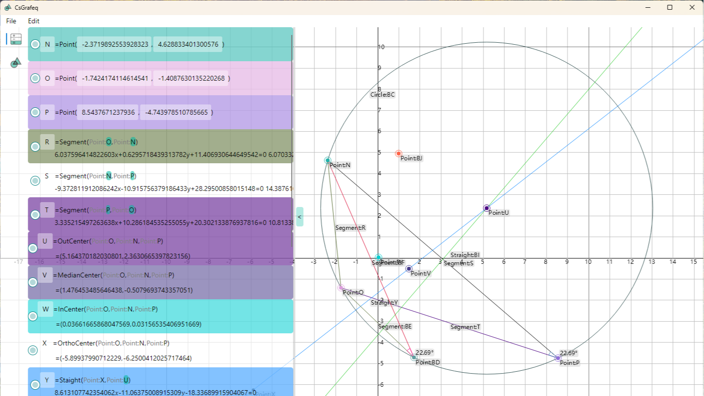Toggle visibility of point O row
Screen dimensions: 704x396
[35, 78]
